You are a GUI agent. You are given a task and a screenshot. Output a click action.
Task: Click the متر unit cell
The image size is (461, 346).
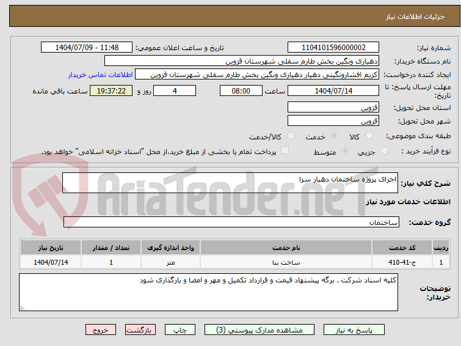[170, 262]
